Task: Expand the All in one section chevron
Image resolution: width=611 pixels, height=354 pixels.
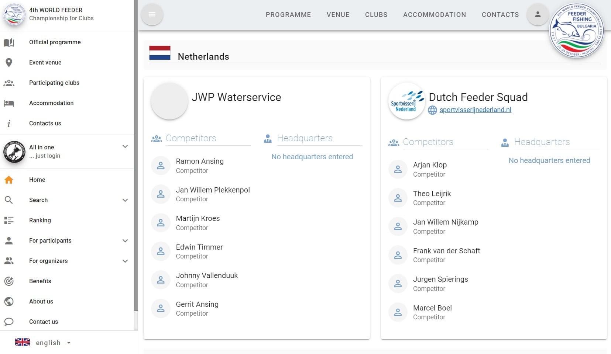Action: click(125, 147)
